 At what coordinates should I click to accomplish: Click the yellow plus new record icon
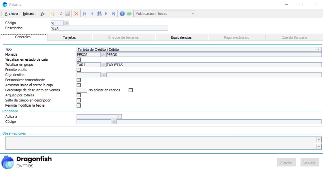click(53, 14)
